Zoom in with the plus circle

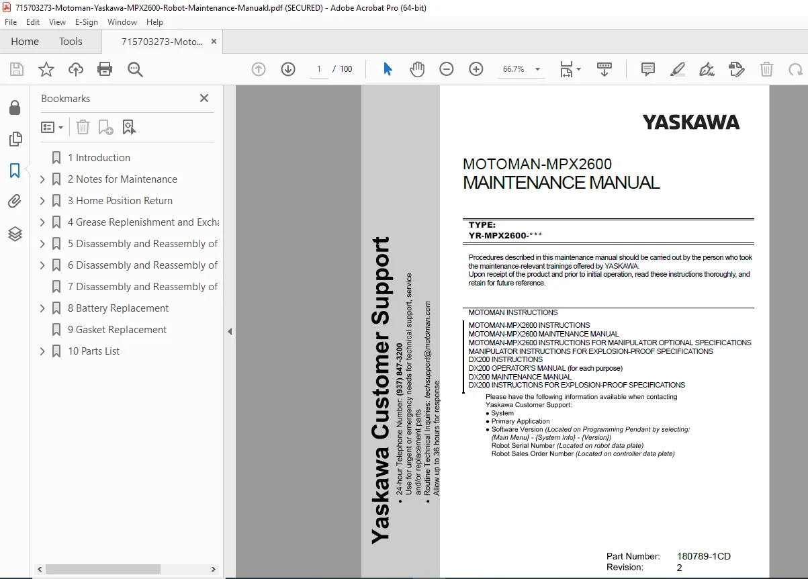476,69
